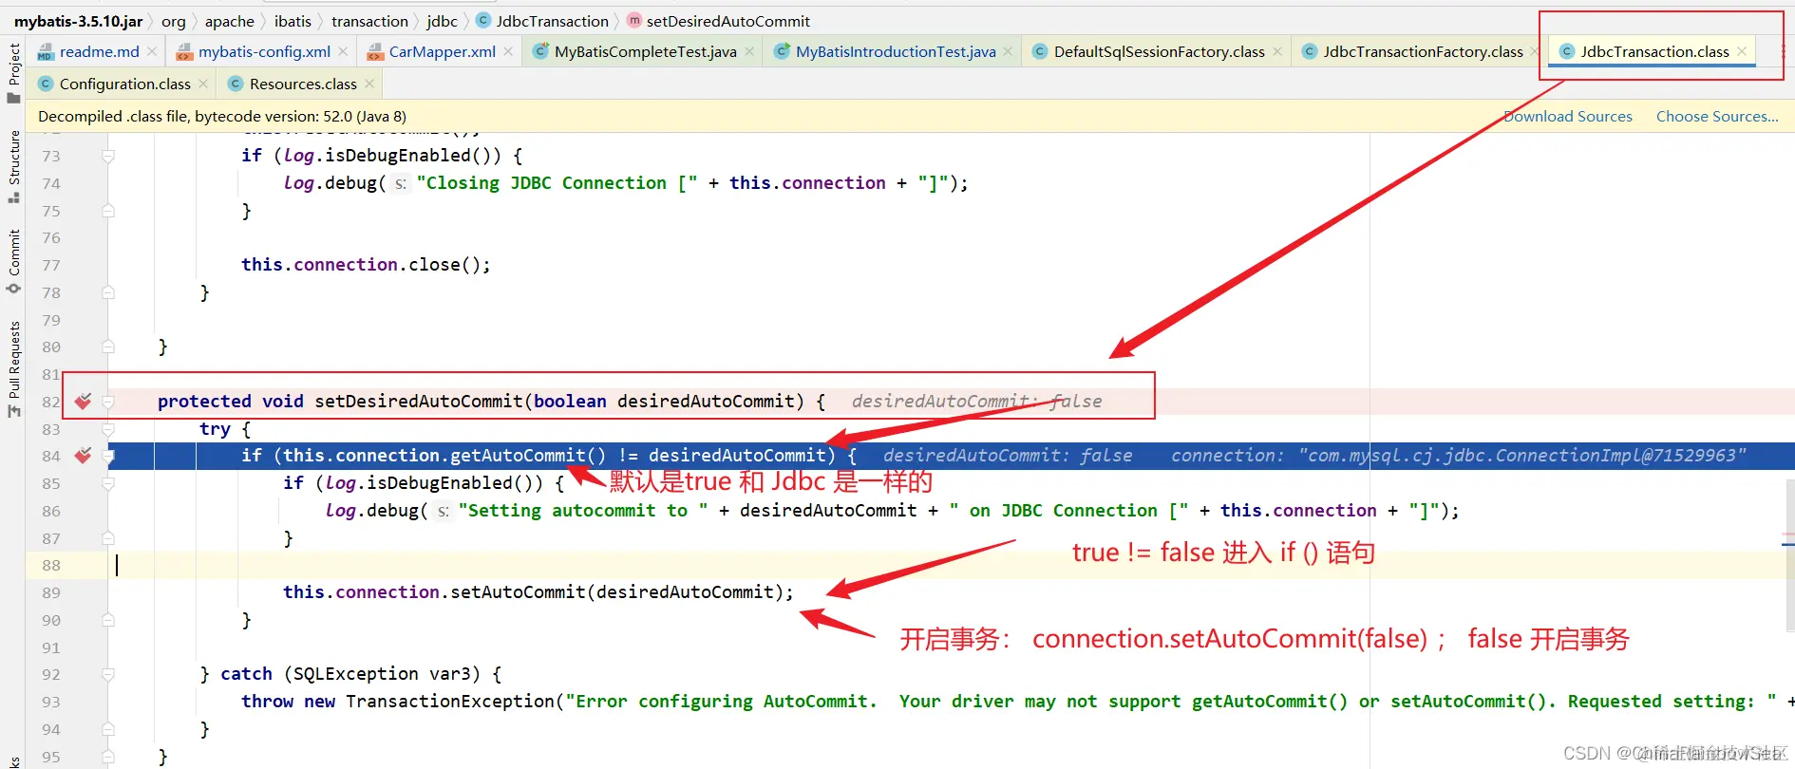
Task: Open MyBatisIntroductionTest.java tab
Action: coord(896,51)
